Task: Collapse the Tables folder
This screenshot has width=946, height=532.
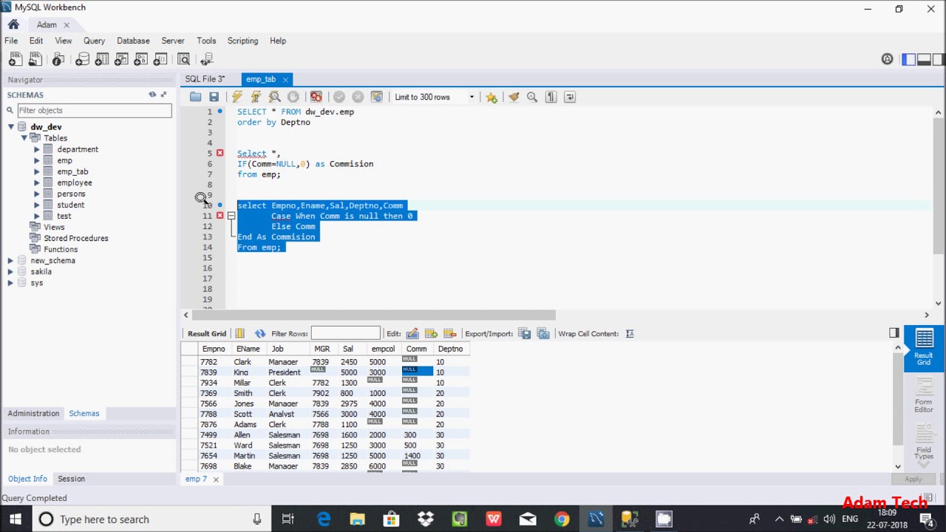Action: (24, 138)
